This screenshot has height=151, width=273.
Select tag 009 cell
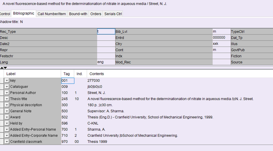click(x=68, y=87)
